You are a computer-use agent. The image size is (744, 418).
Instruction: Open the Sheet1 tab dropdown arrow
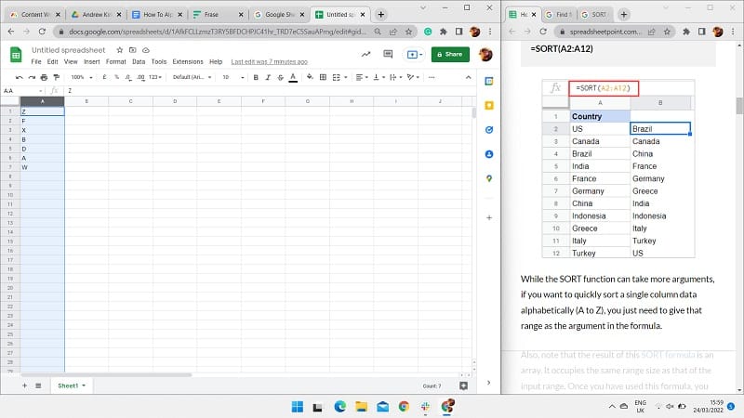pyautogui.click(x=84, y=385)
